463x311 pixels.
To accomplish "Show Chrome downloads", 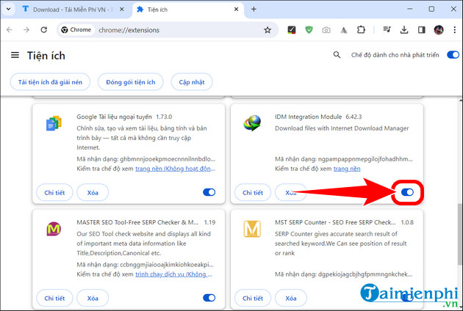I will (x=404, y=30).
